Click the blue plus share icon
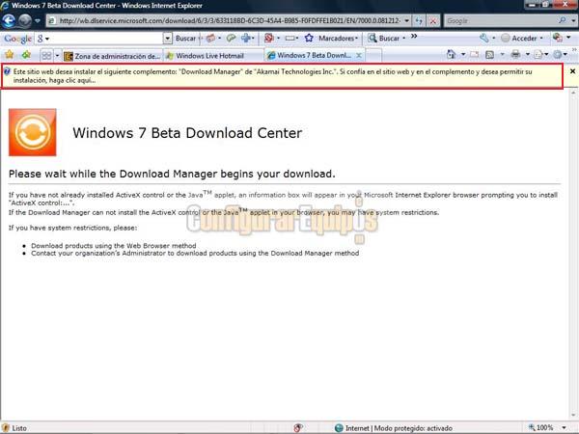The width and height of the screenshot is (579, 434). [x=246, y=38]
